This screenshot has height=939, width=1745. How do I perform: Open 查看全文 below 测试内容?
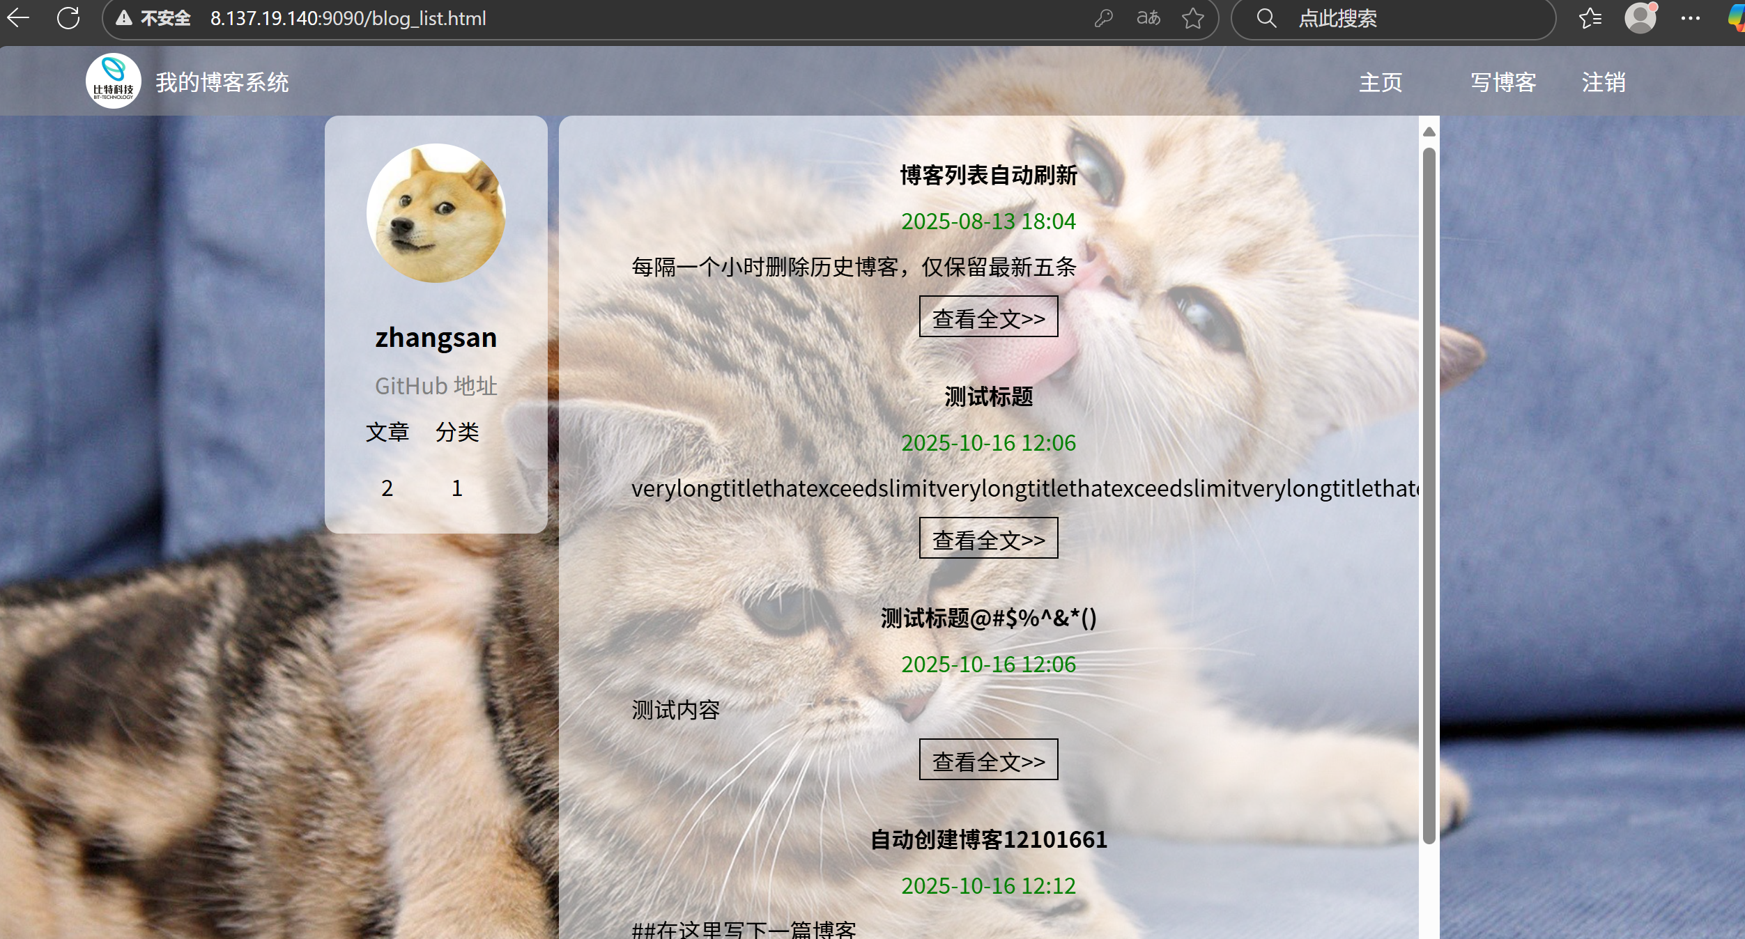[988, 760]
